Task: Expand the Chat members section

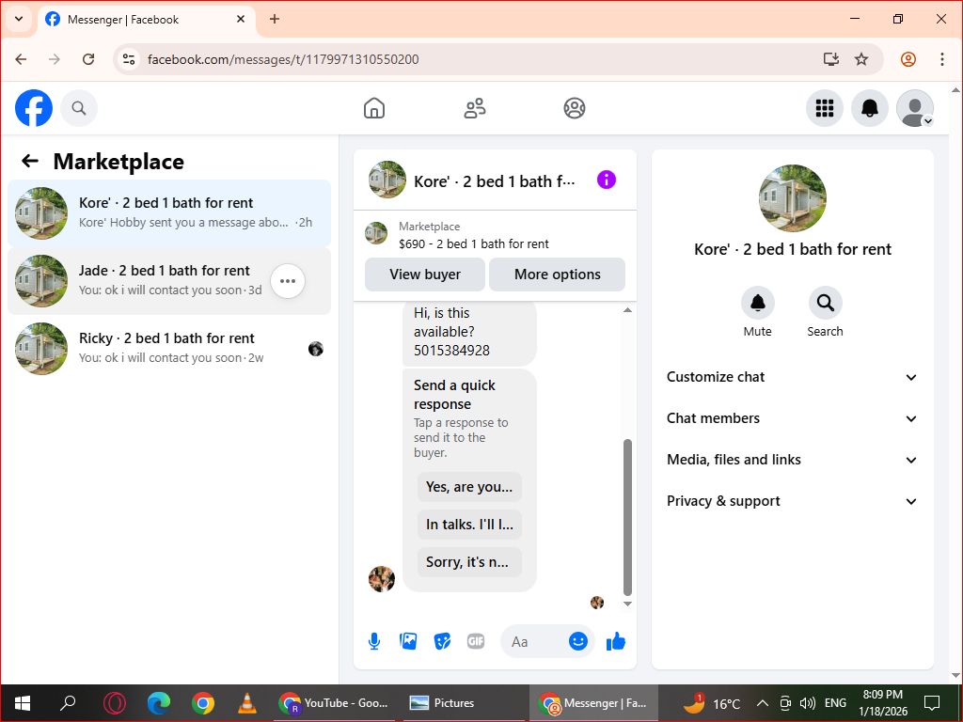Action: (x=792, y=418)
